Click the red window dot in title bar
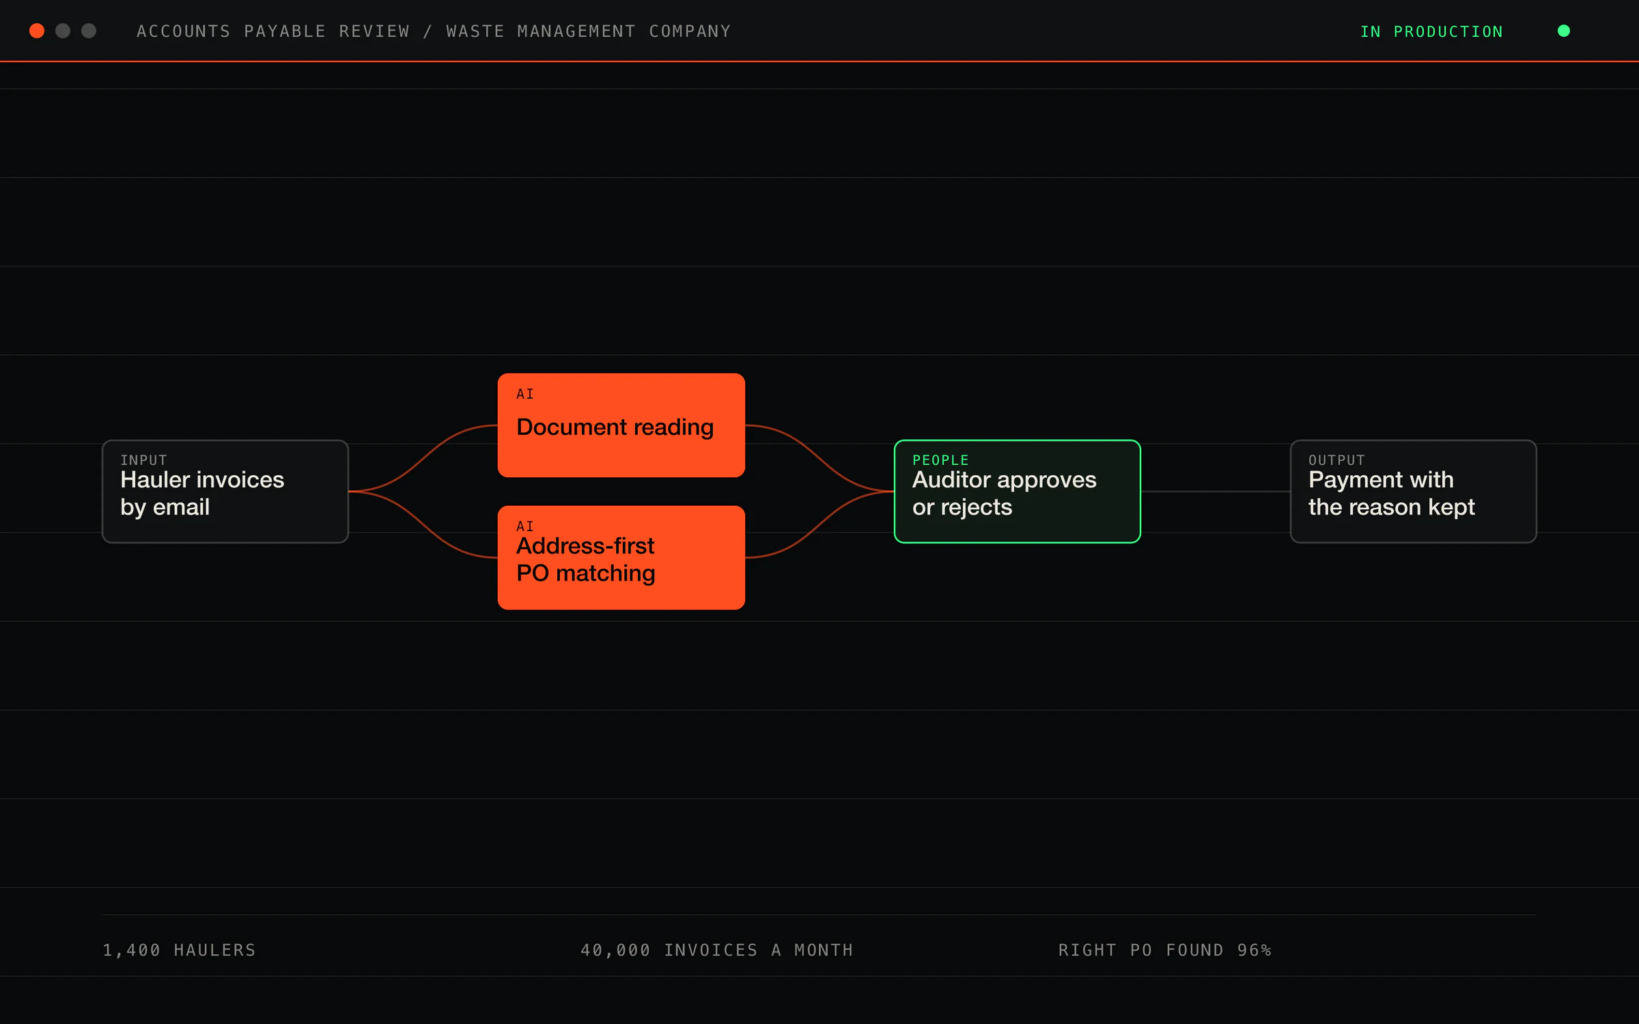Viewport: 1639px width, 1024px height. pyautogui.click(x=37, y=31)
